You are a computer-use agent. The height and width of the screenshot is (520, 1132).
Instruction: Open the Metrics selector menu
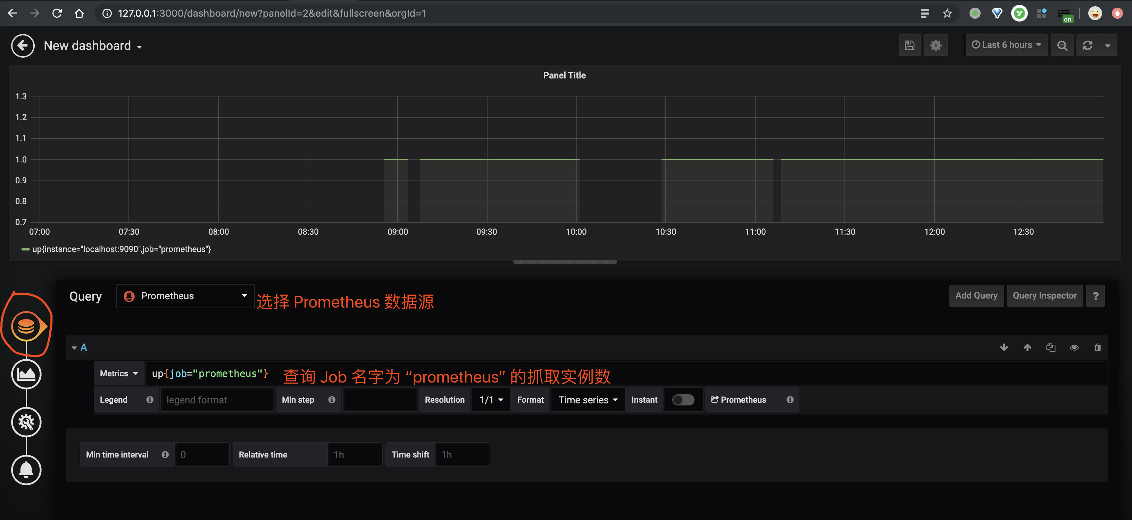[119, 373]
